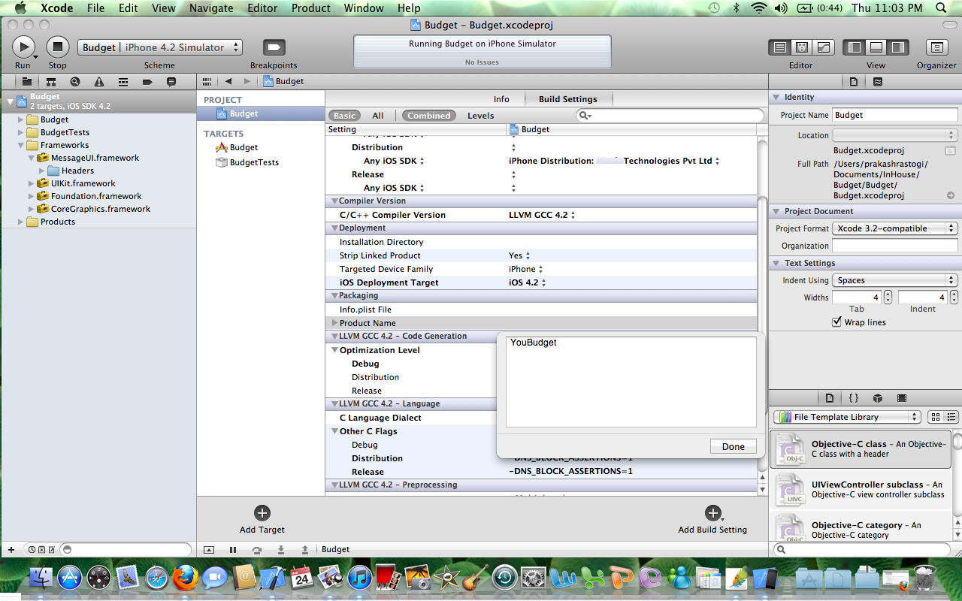962x601 pixels.
Task: Show the Code Snippet library icon
Action: [x=854, y=398]
